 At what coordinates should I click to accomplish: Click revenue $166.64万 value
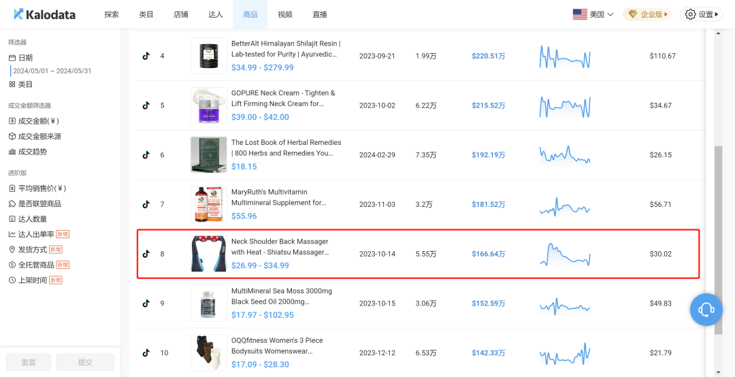(x=489, y=254)
